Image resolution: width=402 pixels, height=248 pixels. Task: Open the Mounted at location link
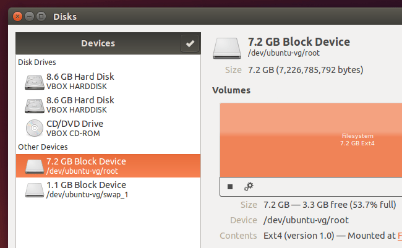point(398,236)
